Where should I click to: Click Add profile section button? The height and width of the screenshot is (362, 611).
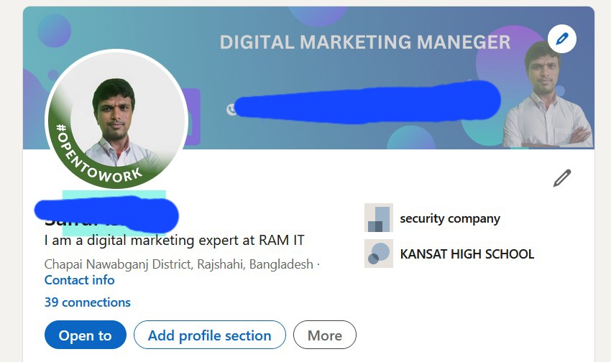(x=210, y=335)
